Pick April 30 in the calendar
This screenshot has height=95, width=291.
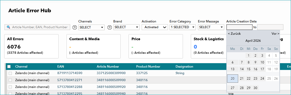pos(255,88)
